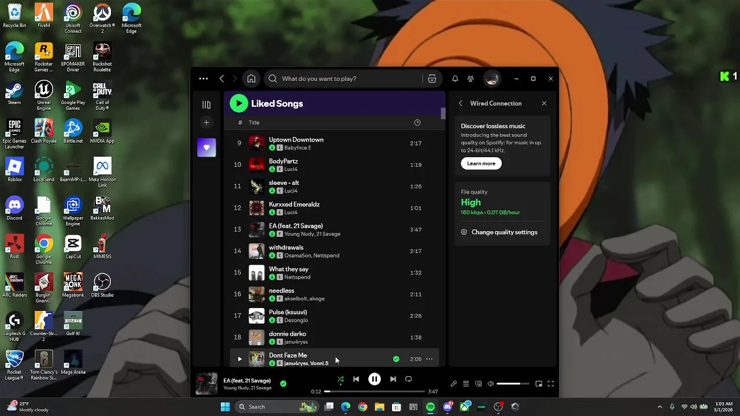Skip to previous track
This screenshot has width=740, height=416.
coord(356,379)
